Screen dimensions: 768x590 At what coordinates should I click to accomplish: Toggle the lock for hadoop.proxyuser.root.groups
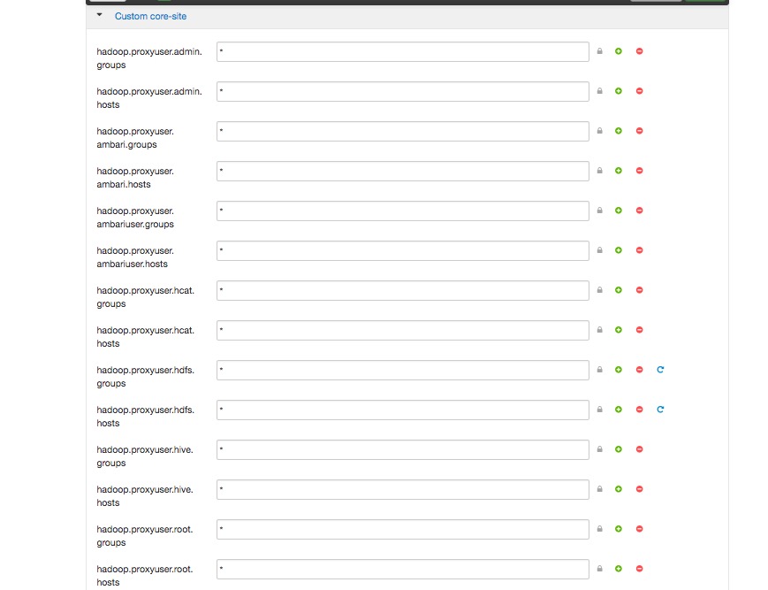coord(599,529)
